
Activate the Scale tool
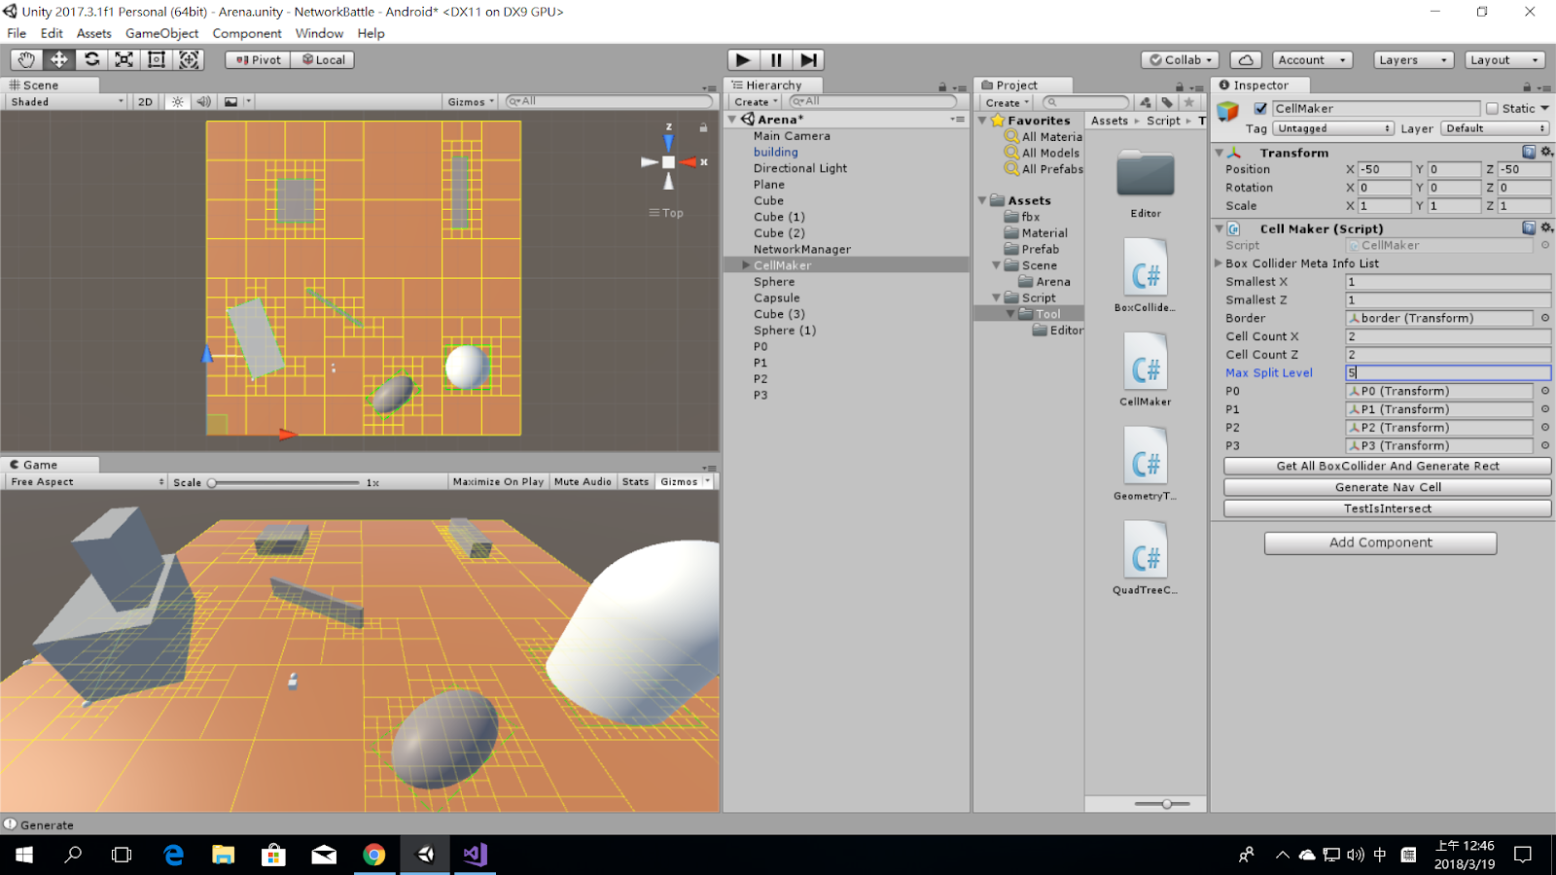(x=123, y=59)
